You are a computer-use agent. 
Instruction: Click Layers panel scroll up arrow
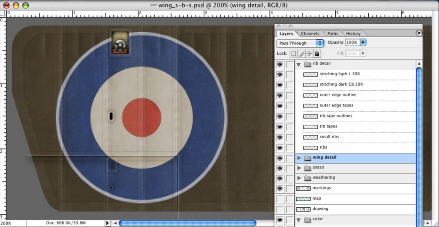point(419,64)
